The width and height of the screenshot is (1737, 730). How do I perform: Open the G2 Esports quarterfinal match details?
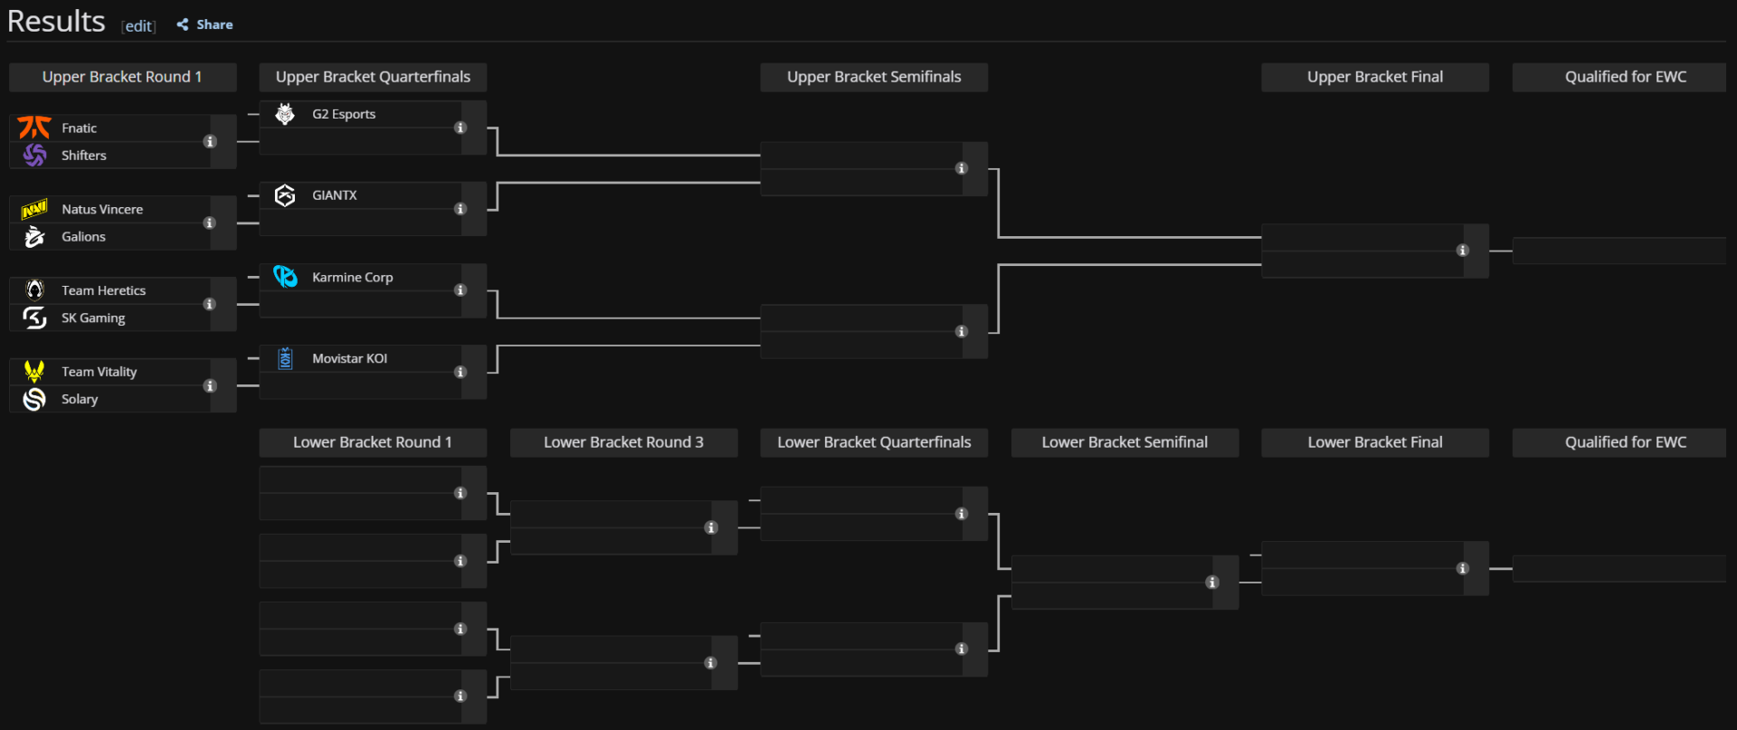click(460, 128)
